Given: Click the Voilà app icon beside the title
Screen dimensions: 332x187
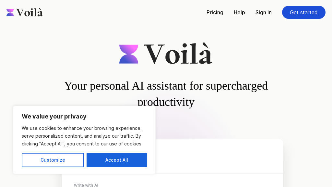Looking at the screenshot, I should (x=129, y=53).
